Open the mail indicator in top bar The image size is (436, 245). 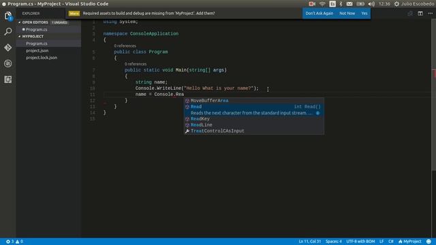pos(349,4)
